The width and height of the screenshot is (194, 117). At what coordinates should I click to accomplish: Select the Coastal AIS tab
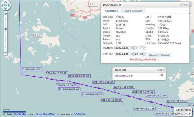click(x=111, y=11)
